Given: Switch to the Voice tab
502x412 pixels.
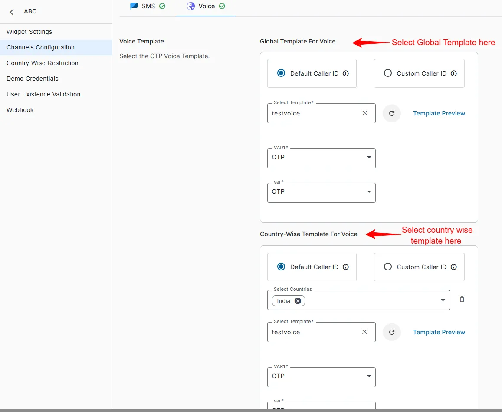Looking at the screenshot, I should pyautogui.click(x=206, y=7).
